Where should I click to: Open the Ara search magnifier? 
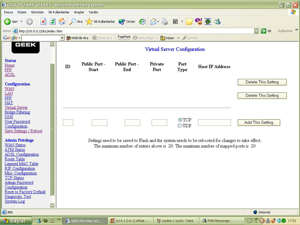click(x=76, y=21)
